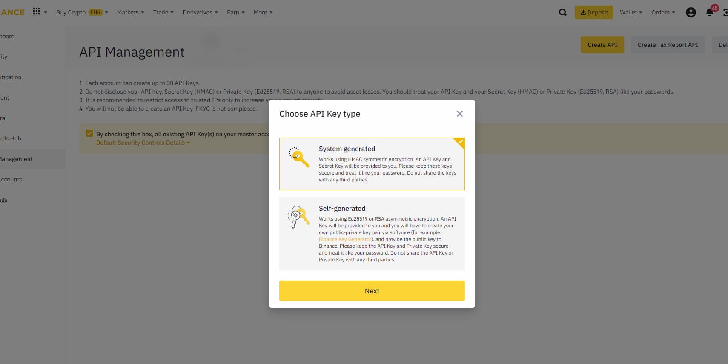Open Security in sidebar
This screenshot has width=728, height=364.
tap(32, 57)
